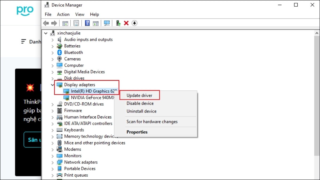Expand the IDE ATA/ATAPI controllers category
Screen dimensions: 320x180
(53, 123)
